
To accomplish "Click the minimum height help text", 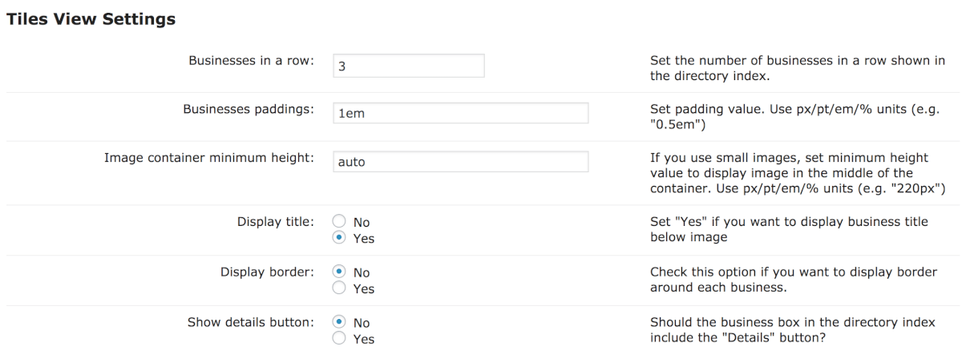I will [798, 173].
